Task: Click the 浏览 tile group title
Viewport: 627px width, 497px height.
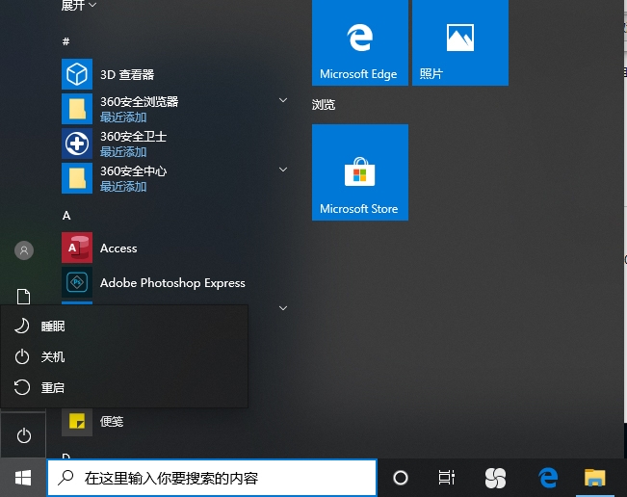Action: tap(323, 105)
